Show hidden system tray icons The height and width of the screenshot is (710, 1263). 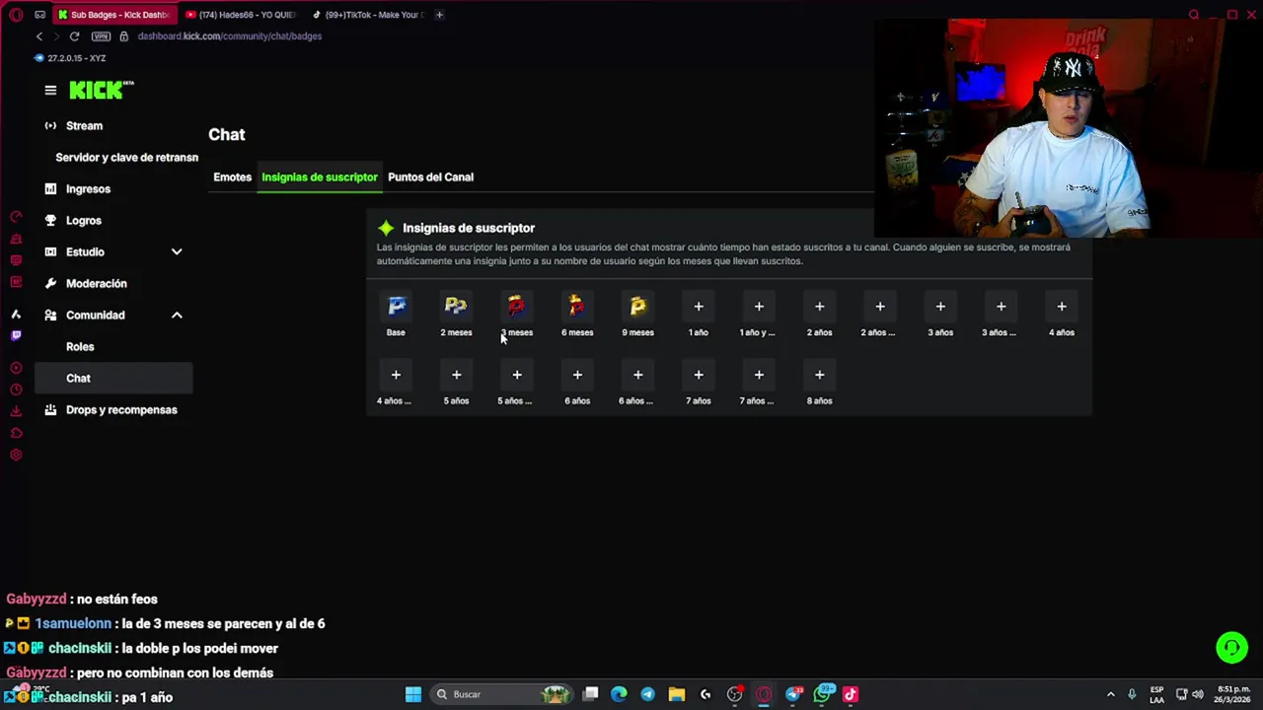coord(1110,694)
